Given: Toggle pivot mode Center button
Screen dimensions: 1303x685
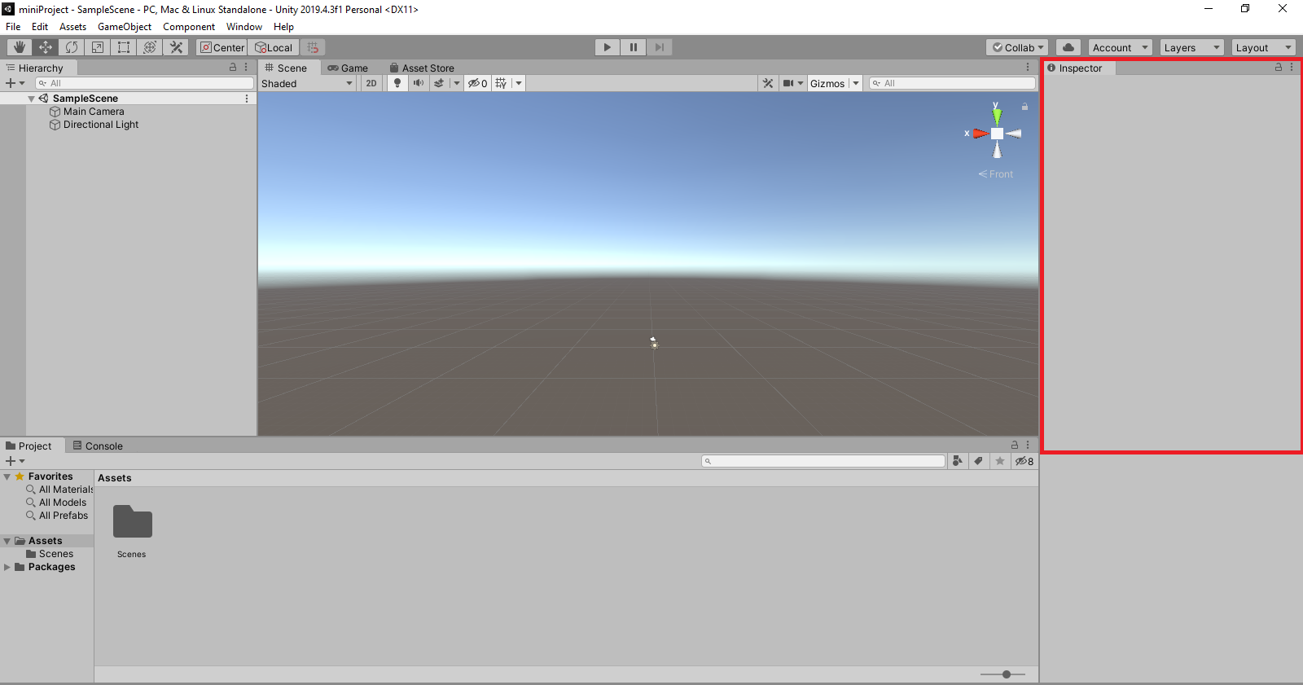Looking at the screenshot, I should click(222, 47).
